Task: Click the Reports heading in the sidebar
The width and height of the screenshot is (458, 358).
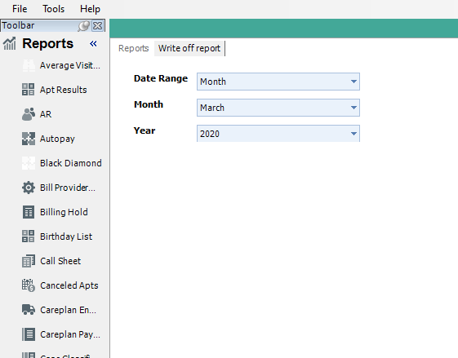Action: 48,43
